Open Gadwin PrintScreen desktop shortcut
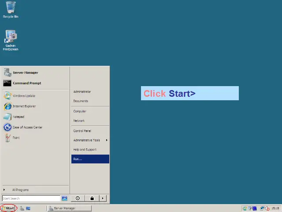282x212 pixels. coord(11,38)
